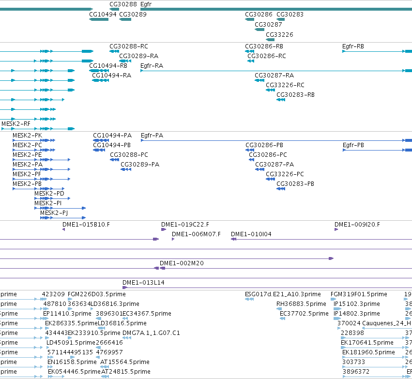
Task: Click EST FGM226D03.5prime
Action: [x=97, y=294]
